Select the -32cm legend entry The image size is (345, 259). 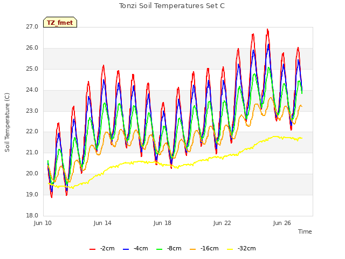tap(241, 248)
